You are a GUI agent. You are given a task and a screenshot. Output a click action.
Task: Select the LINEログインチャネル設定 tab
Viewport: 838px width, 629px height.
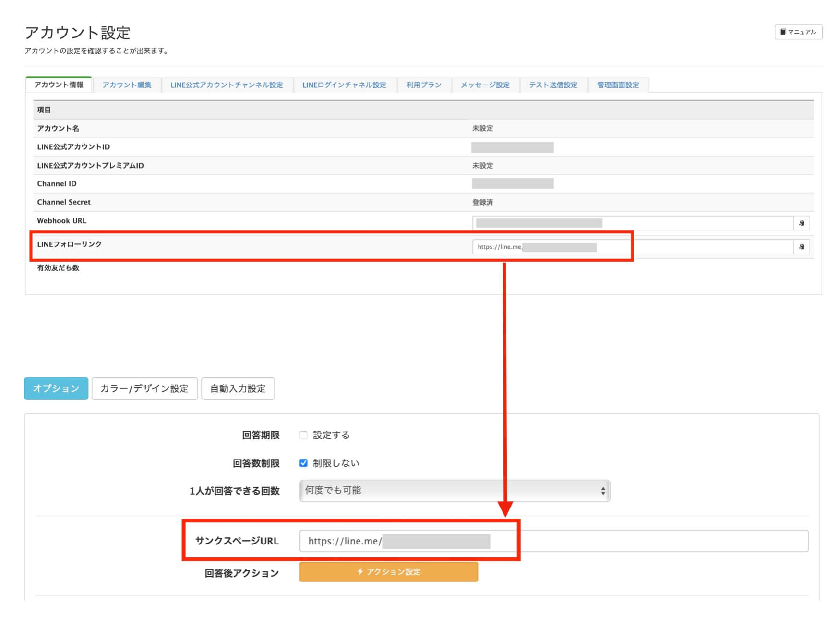(x=344, y=85)
